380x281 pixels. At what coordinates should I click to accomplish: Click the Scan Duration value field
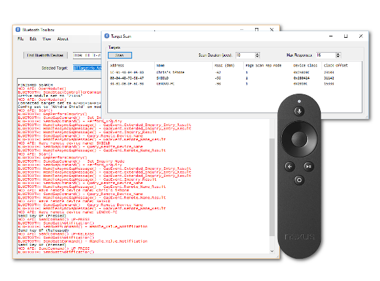pos(245,55)
